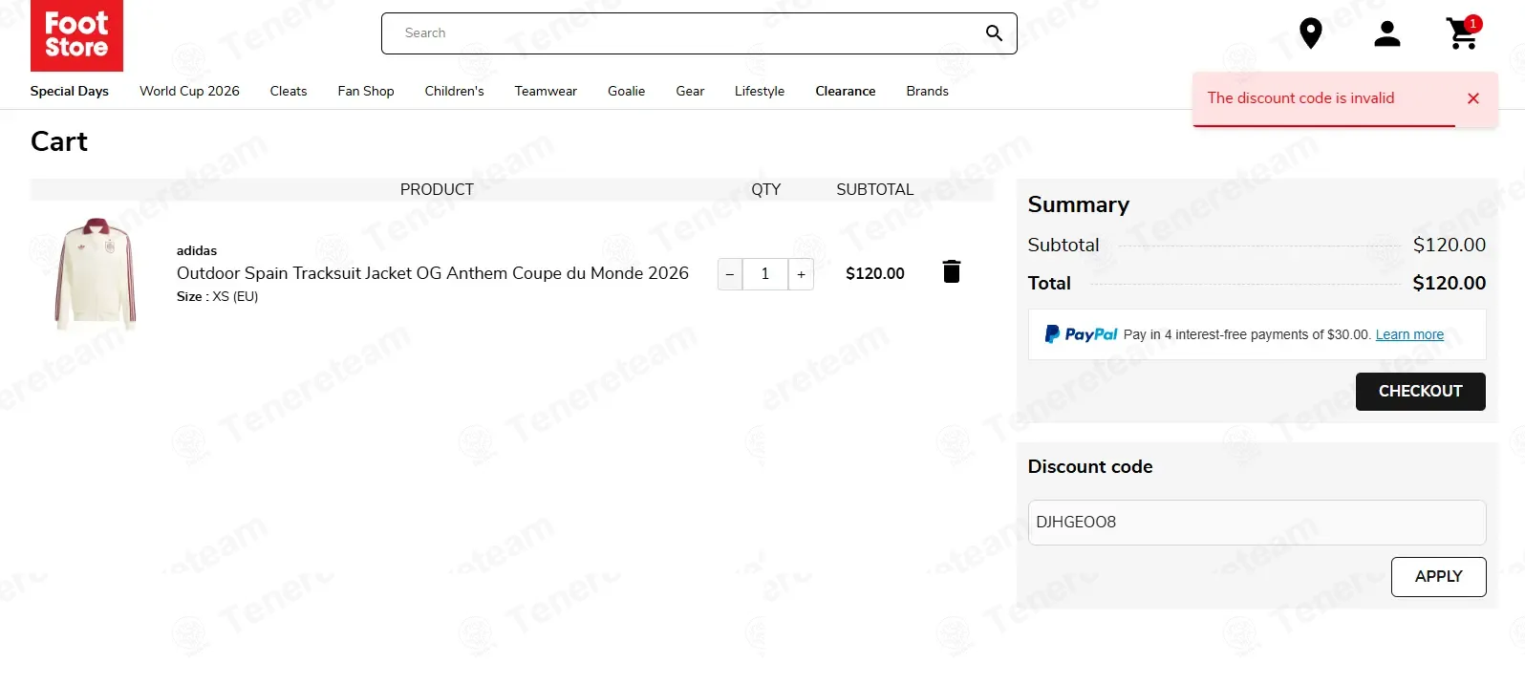Click the item subtotal $120.00

pos(875,273)
